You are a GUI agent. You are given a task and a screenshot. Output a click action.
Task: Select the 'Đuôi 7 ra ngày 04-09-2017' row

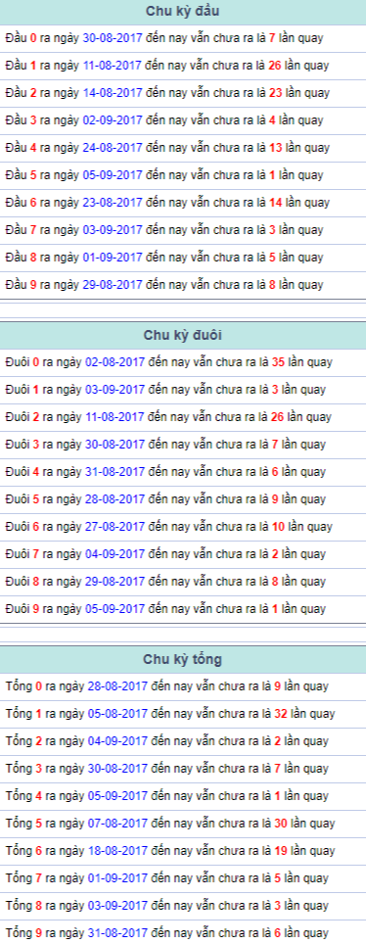coord(183,554)
